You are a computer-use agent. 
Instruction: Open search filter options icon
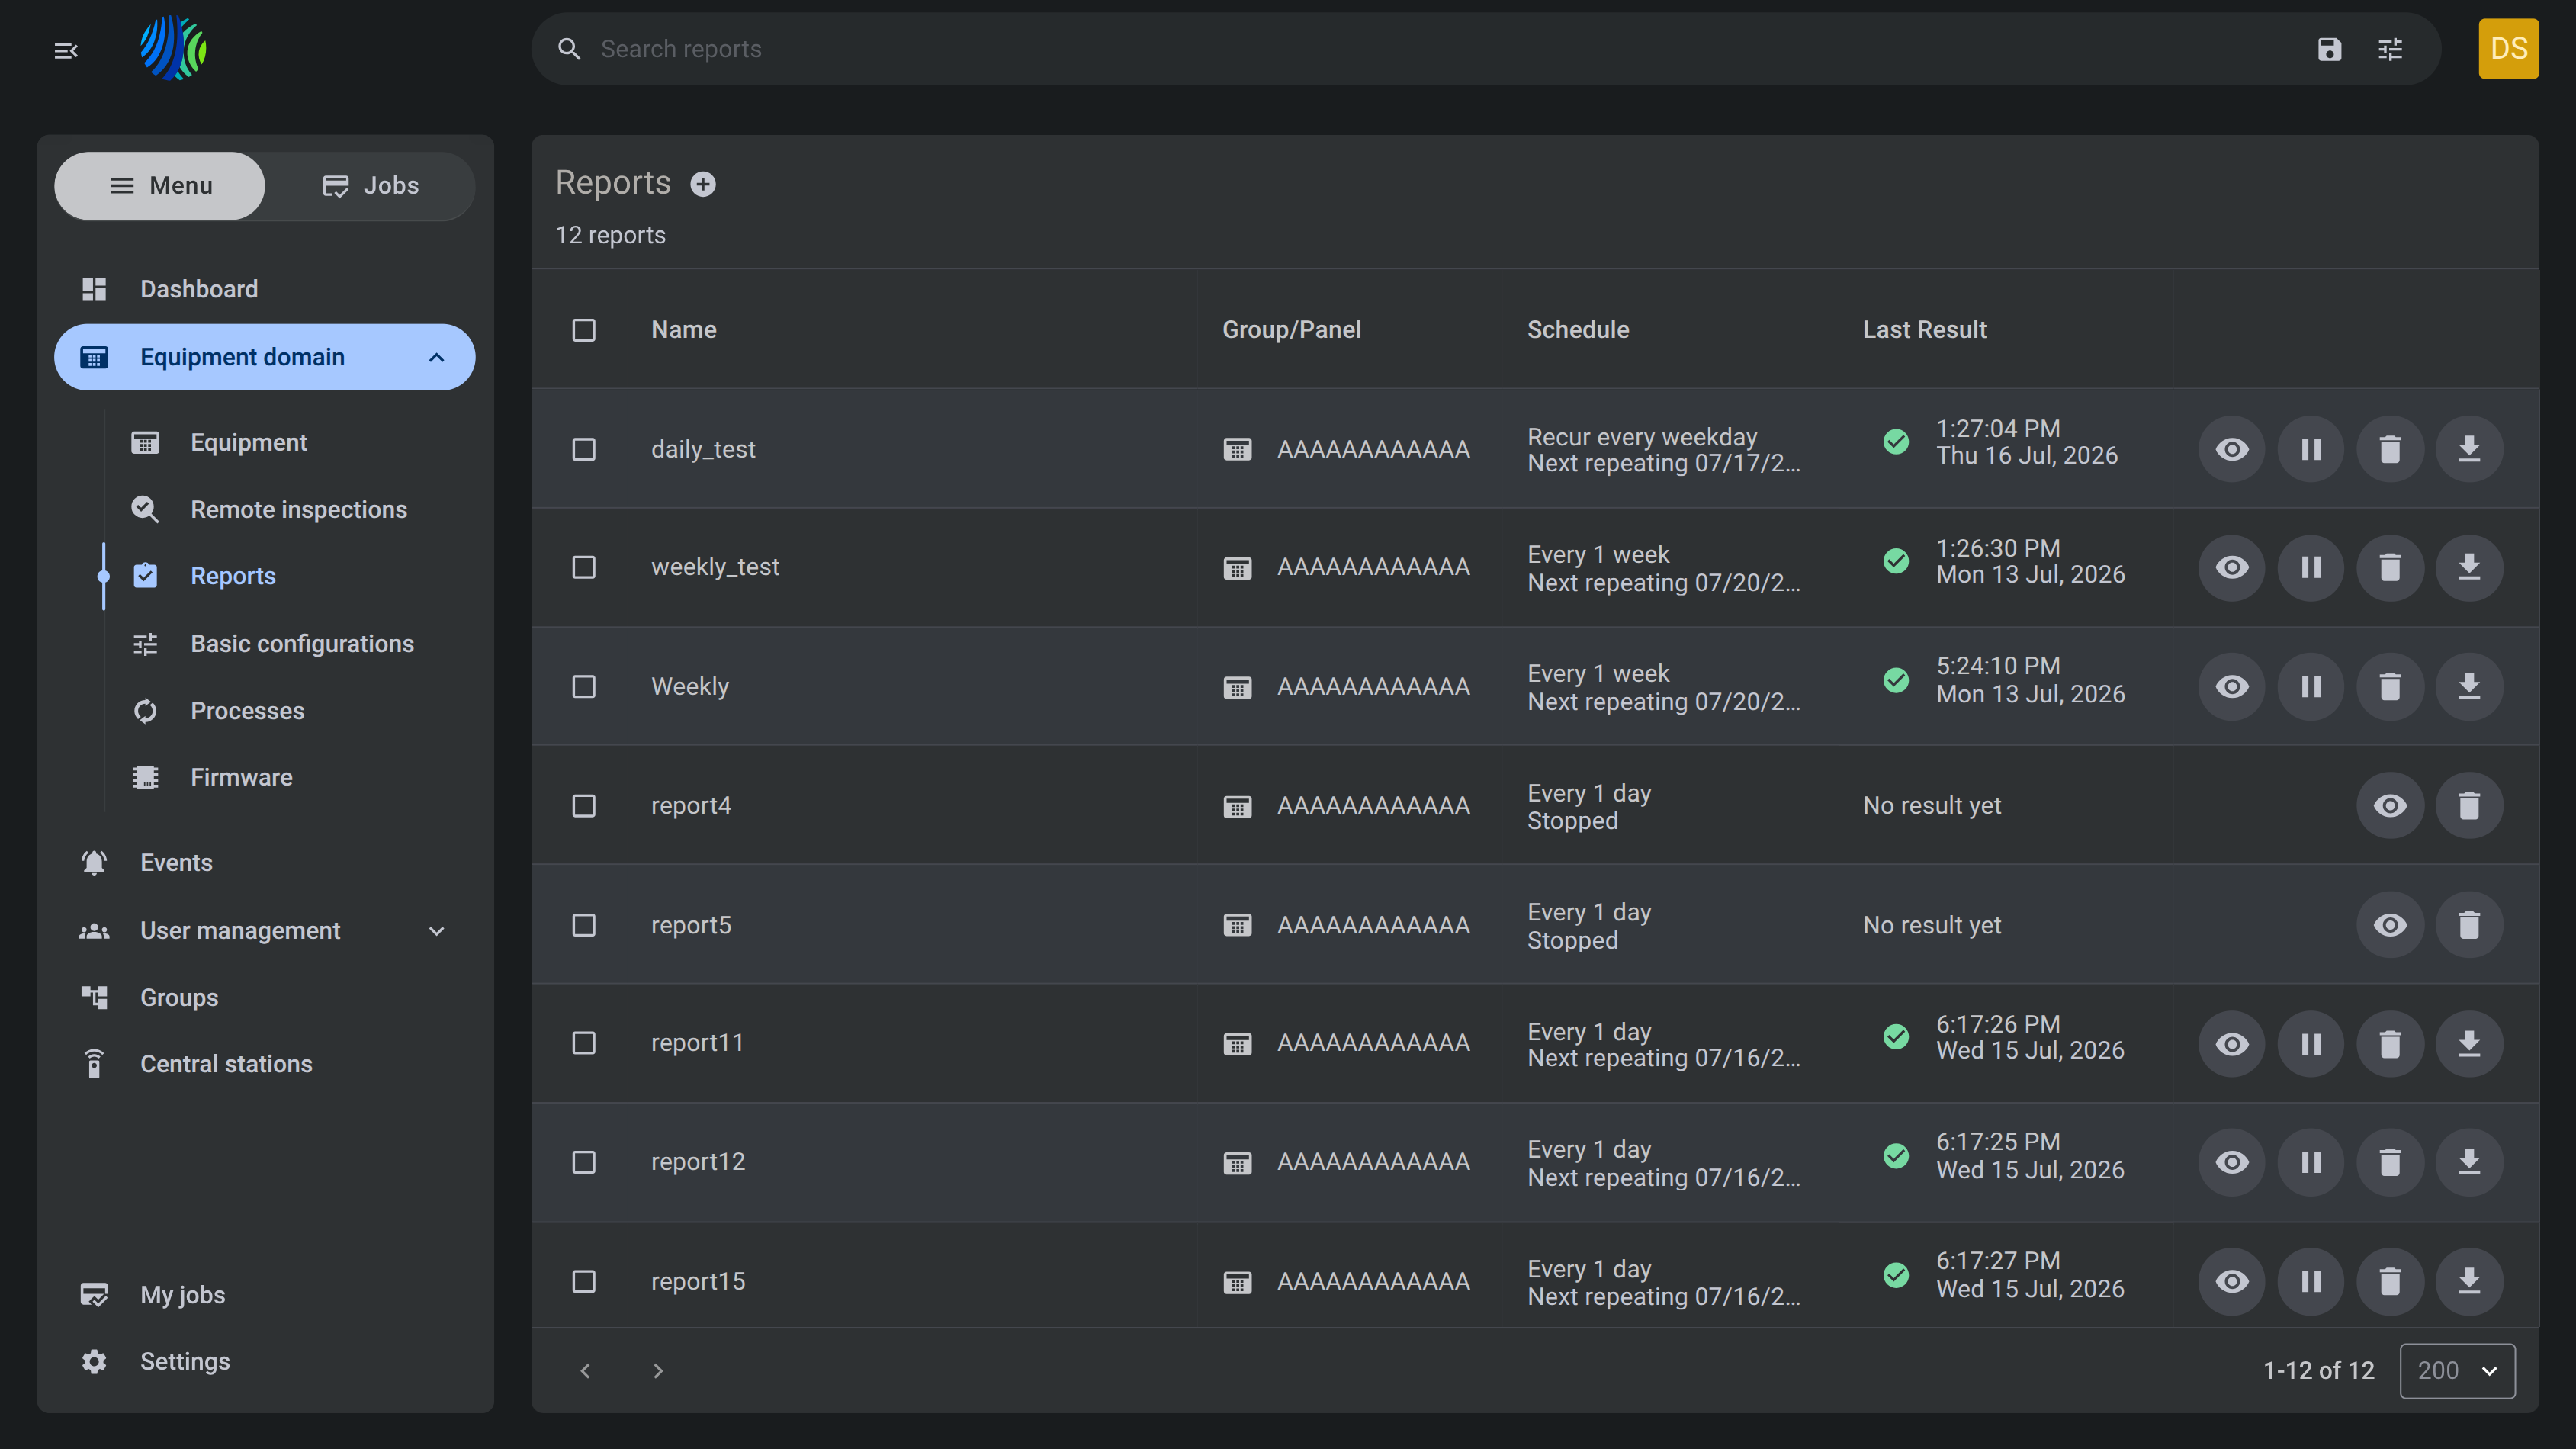point(2390,49)
